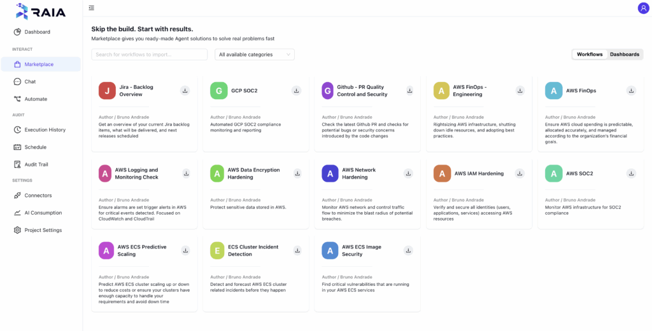
Task: Import the Jira - Backlog Overview workflow
Action: tap(185, 90)
